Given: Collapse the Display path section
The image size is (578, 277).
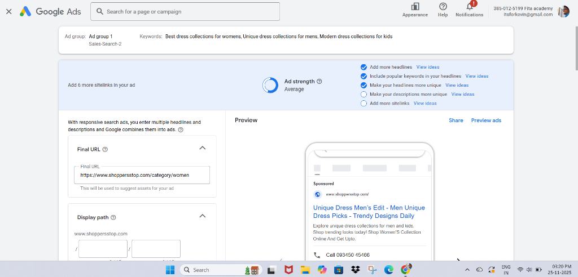Looking at the screenshot, I should tap(203, 216).
